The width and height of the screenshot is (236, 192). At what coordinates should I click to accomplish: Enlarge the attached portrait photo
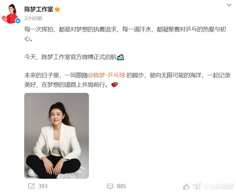(56, 136)
